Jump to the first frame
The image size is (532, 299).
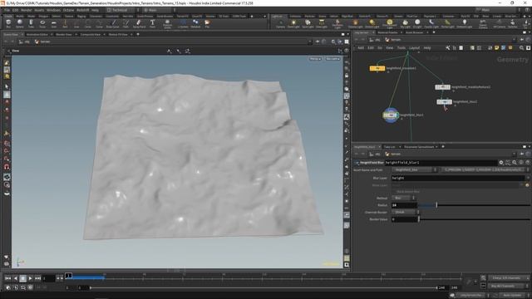7,278
